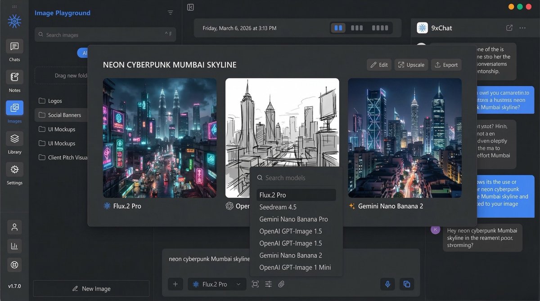Open the usage statistics bar-chart icon
Screen dimensions: 540x301
coord(14,246)
